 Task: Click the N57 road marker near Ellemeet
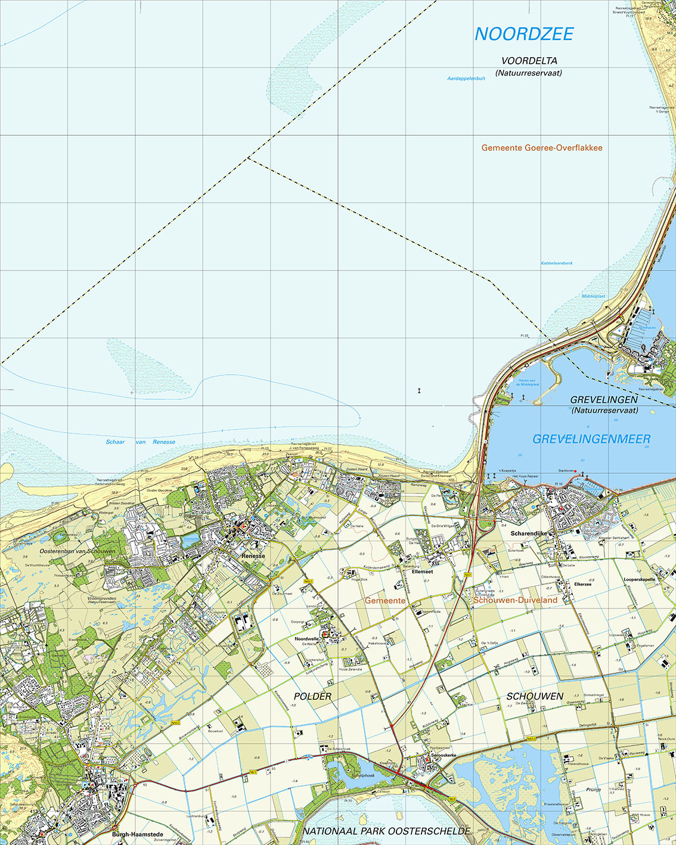coord(468,575)
